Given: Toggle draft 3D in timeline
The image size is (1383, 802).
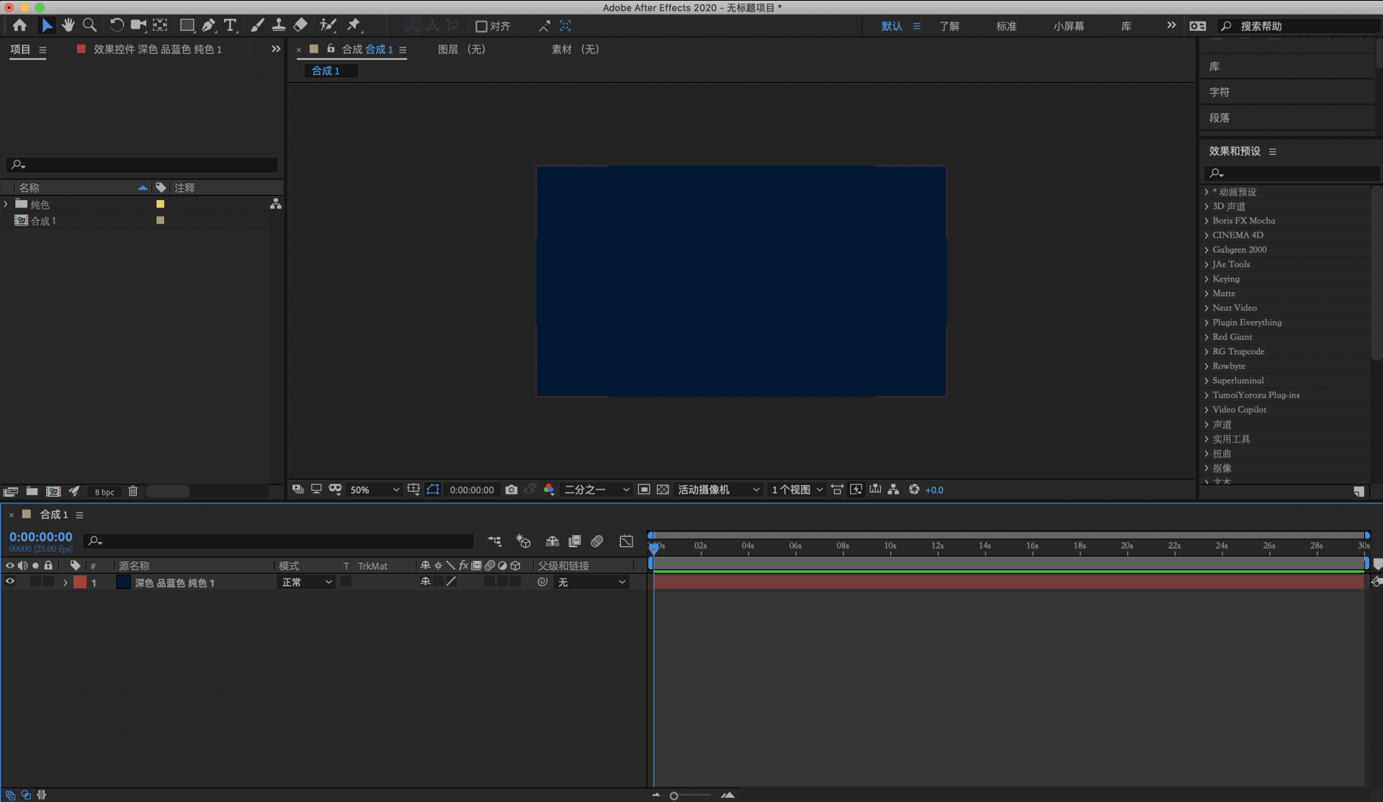Looking at the screenshot, I should [x=524, y=541].
